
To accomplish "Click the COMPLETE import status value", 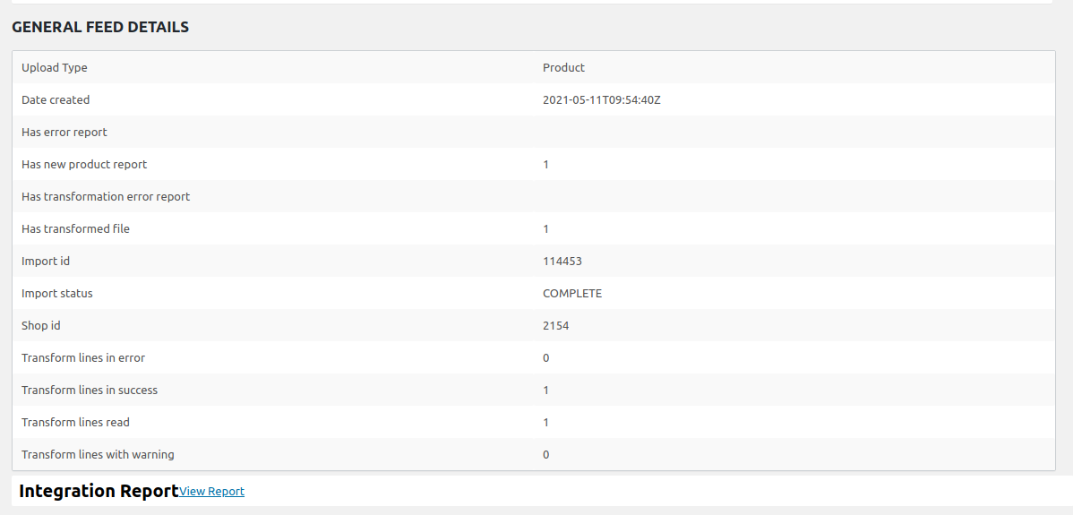I will pyautogui.click(x=572, y=294).
